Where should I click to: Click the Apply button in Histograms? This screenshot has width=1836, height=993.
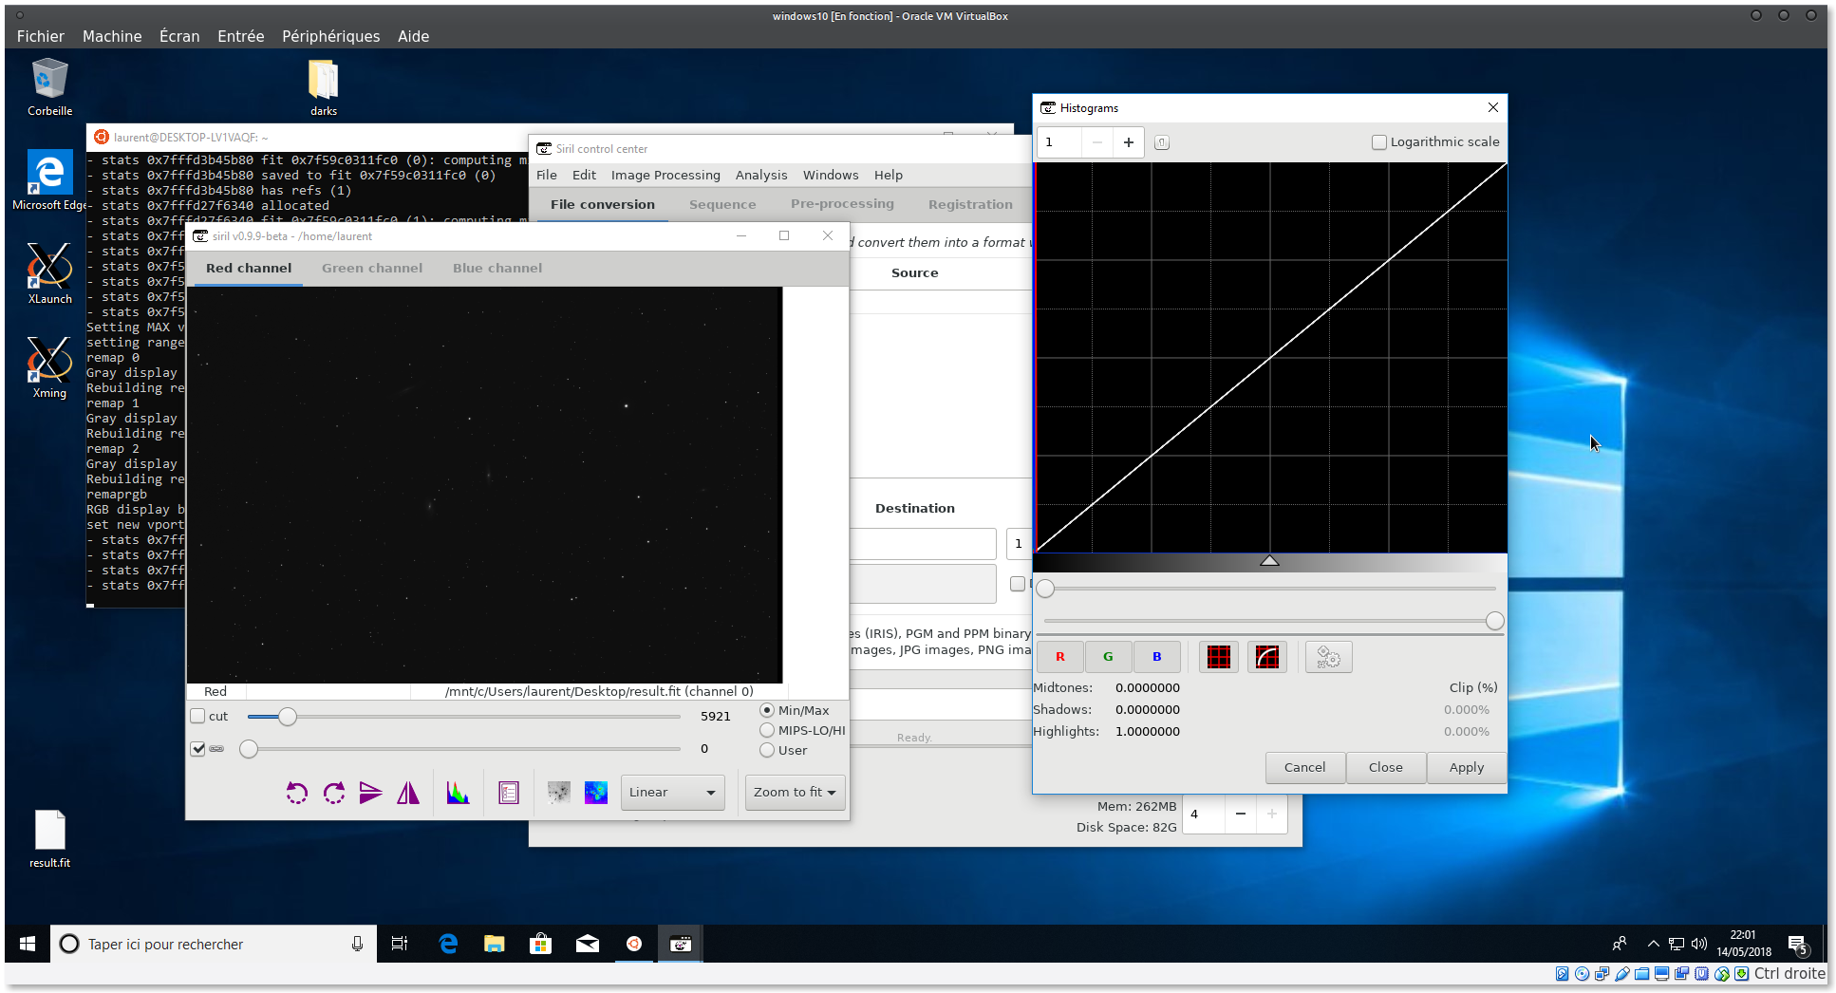click(x=1466, y=768)
